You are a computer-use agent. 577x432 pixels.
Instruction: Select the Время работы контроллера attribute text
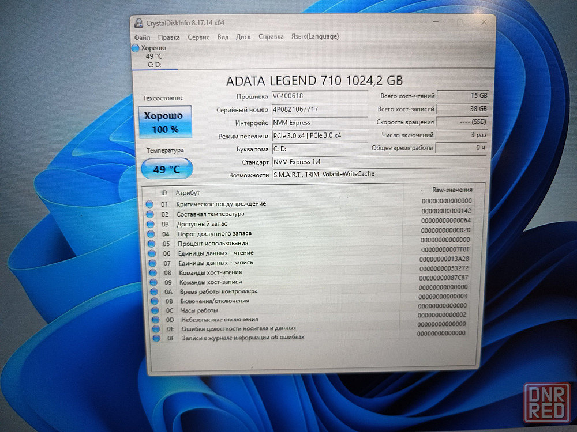pos(219,291)
